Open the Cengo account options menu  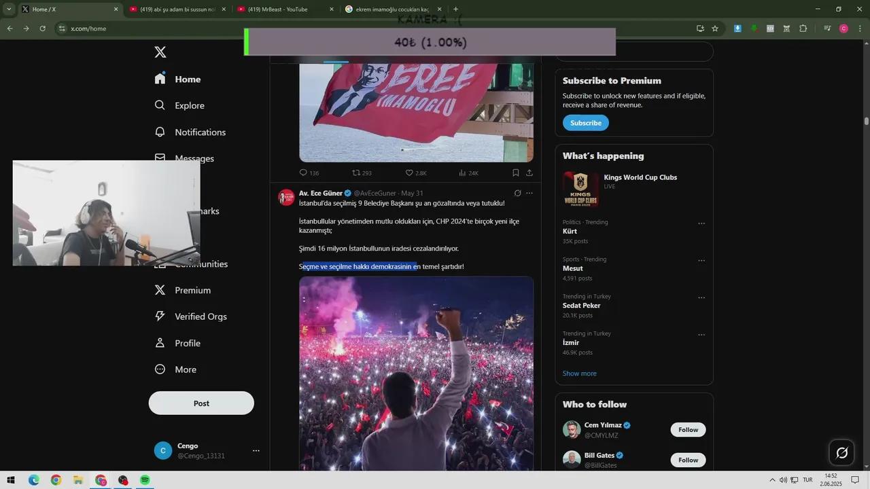click(x=256, y=450)
